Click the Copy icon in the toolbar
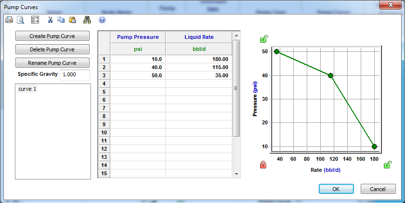 coord(61,20)
